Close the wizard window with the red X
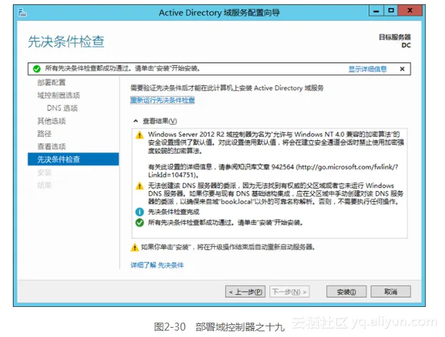445x337 pixels. (x=410, y=11)
